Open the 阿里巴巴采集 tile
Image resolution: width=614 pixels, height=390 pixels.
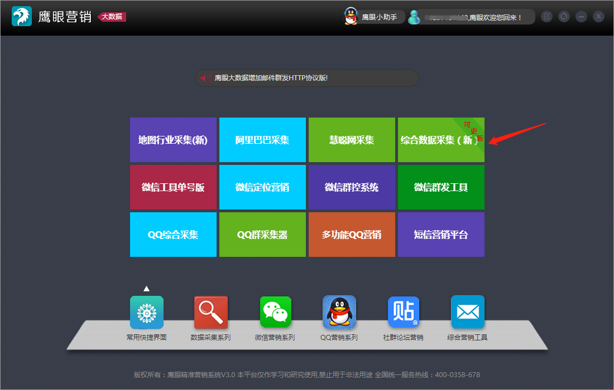[262, 140]
